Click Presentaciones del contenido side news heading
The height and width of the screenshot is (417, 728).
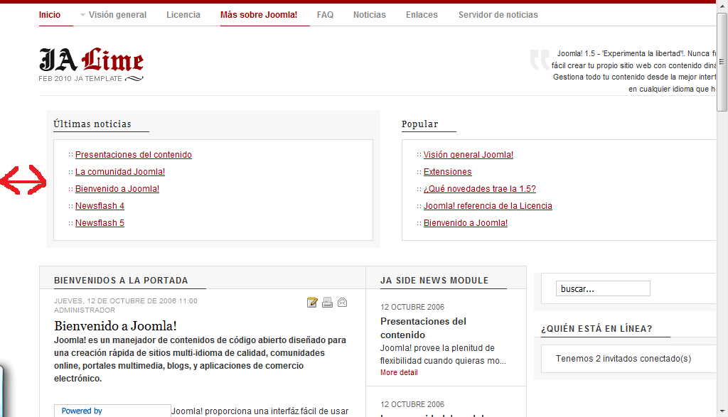(x=423, y=328)
